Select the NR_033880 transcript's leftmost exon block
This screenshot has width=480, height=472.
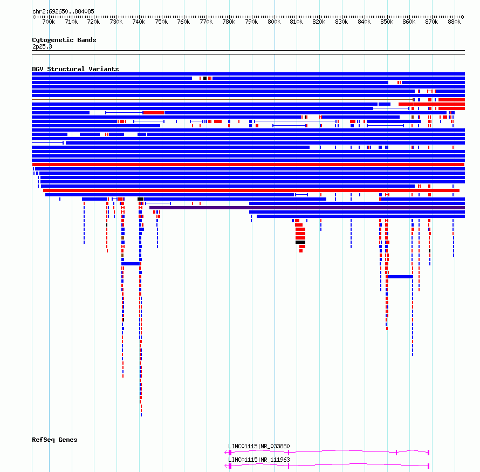pos(230,453)
